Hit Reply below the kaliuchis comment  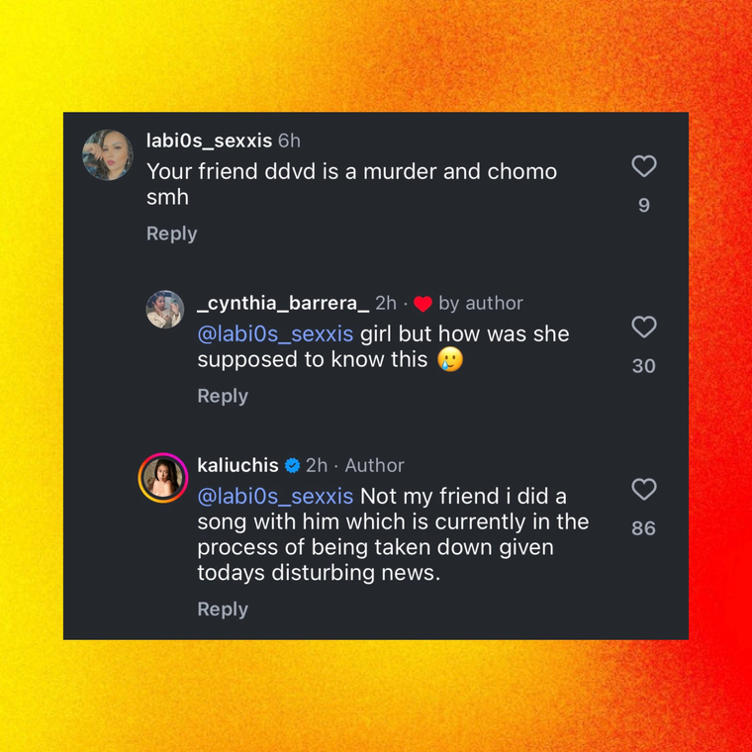pyautogui.click(x=223, y=610)
